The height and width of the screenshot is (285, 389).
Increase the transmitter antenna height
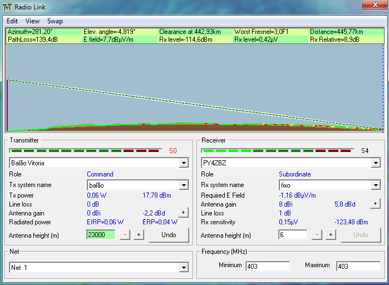(x=139, y=235)
